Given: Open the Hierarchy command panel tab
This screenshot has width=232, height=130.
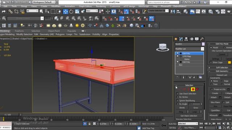Looking at the screenshot, I should 186,39.
